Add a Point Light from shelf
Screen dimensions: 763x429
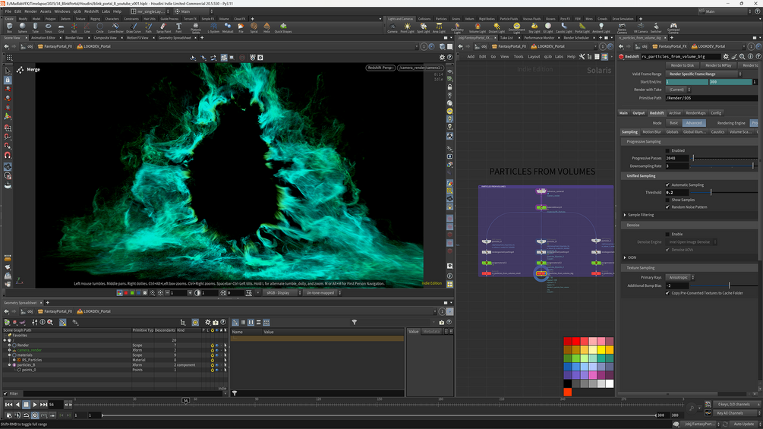click(407, 27)
